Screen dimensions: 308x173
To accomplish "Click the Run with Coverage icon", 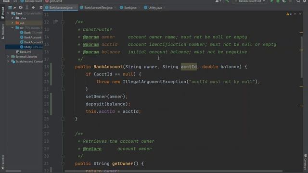I will [284, 1].
